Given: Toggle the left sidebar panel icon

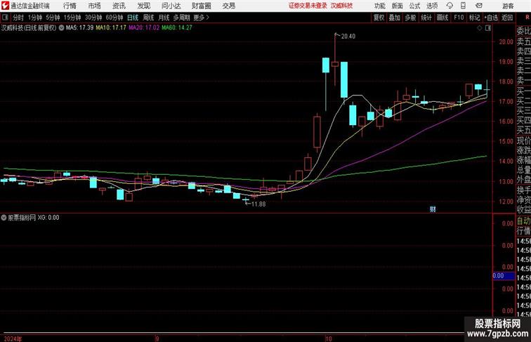Looking at the screenshot, I should (x=5, y=18).
